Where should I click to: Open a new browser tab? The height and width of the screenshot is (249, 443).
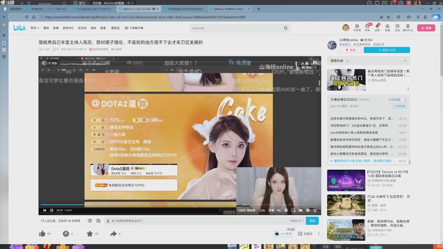(x=258, y=9)
